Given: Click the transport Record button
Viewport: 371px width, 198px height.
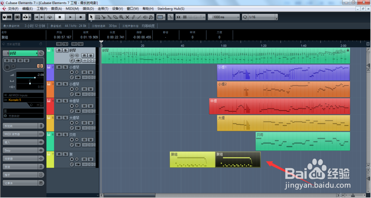Looking at the screenshot, I should tap(81, 17).
